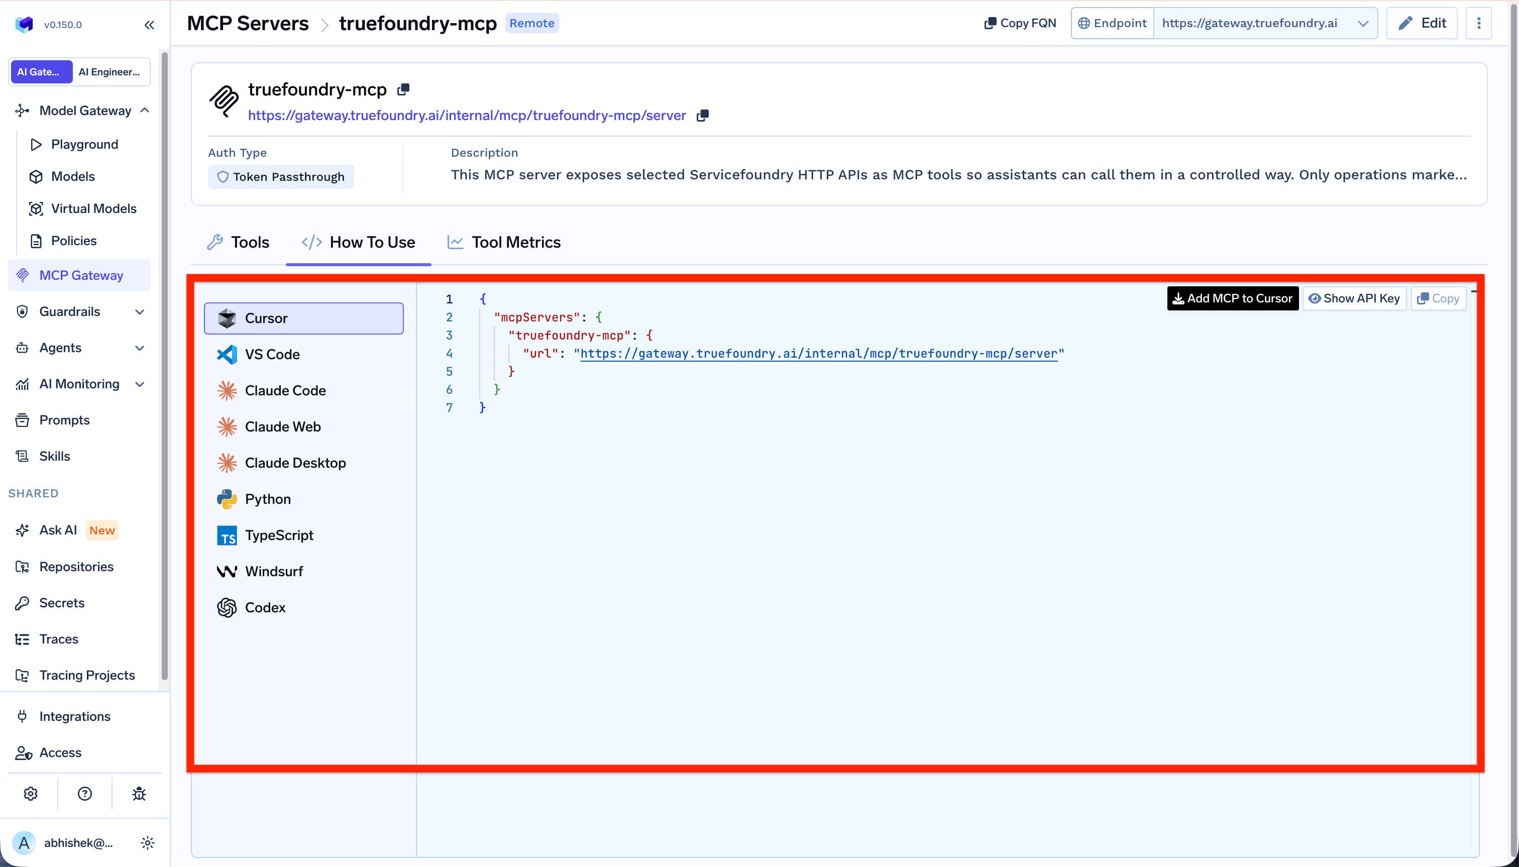
Task: Open the Endpoint URL dropdown
Action: (1265, 23)
